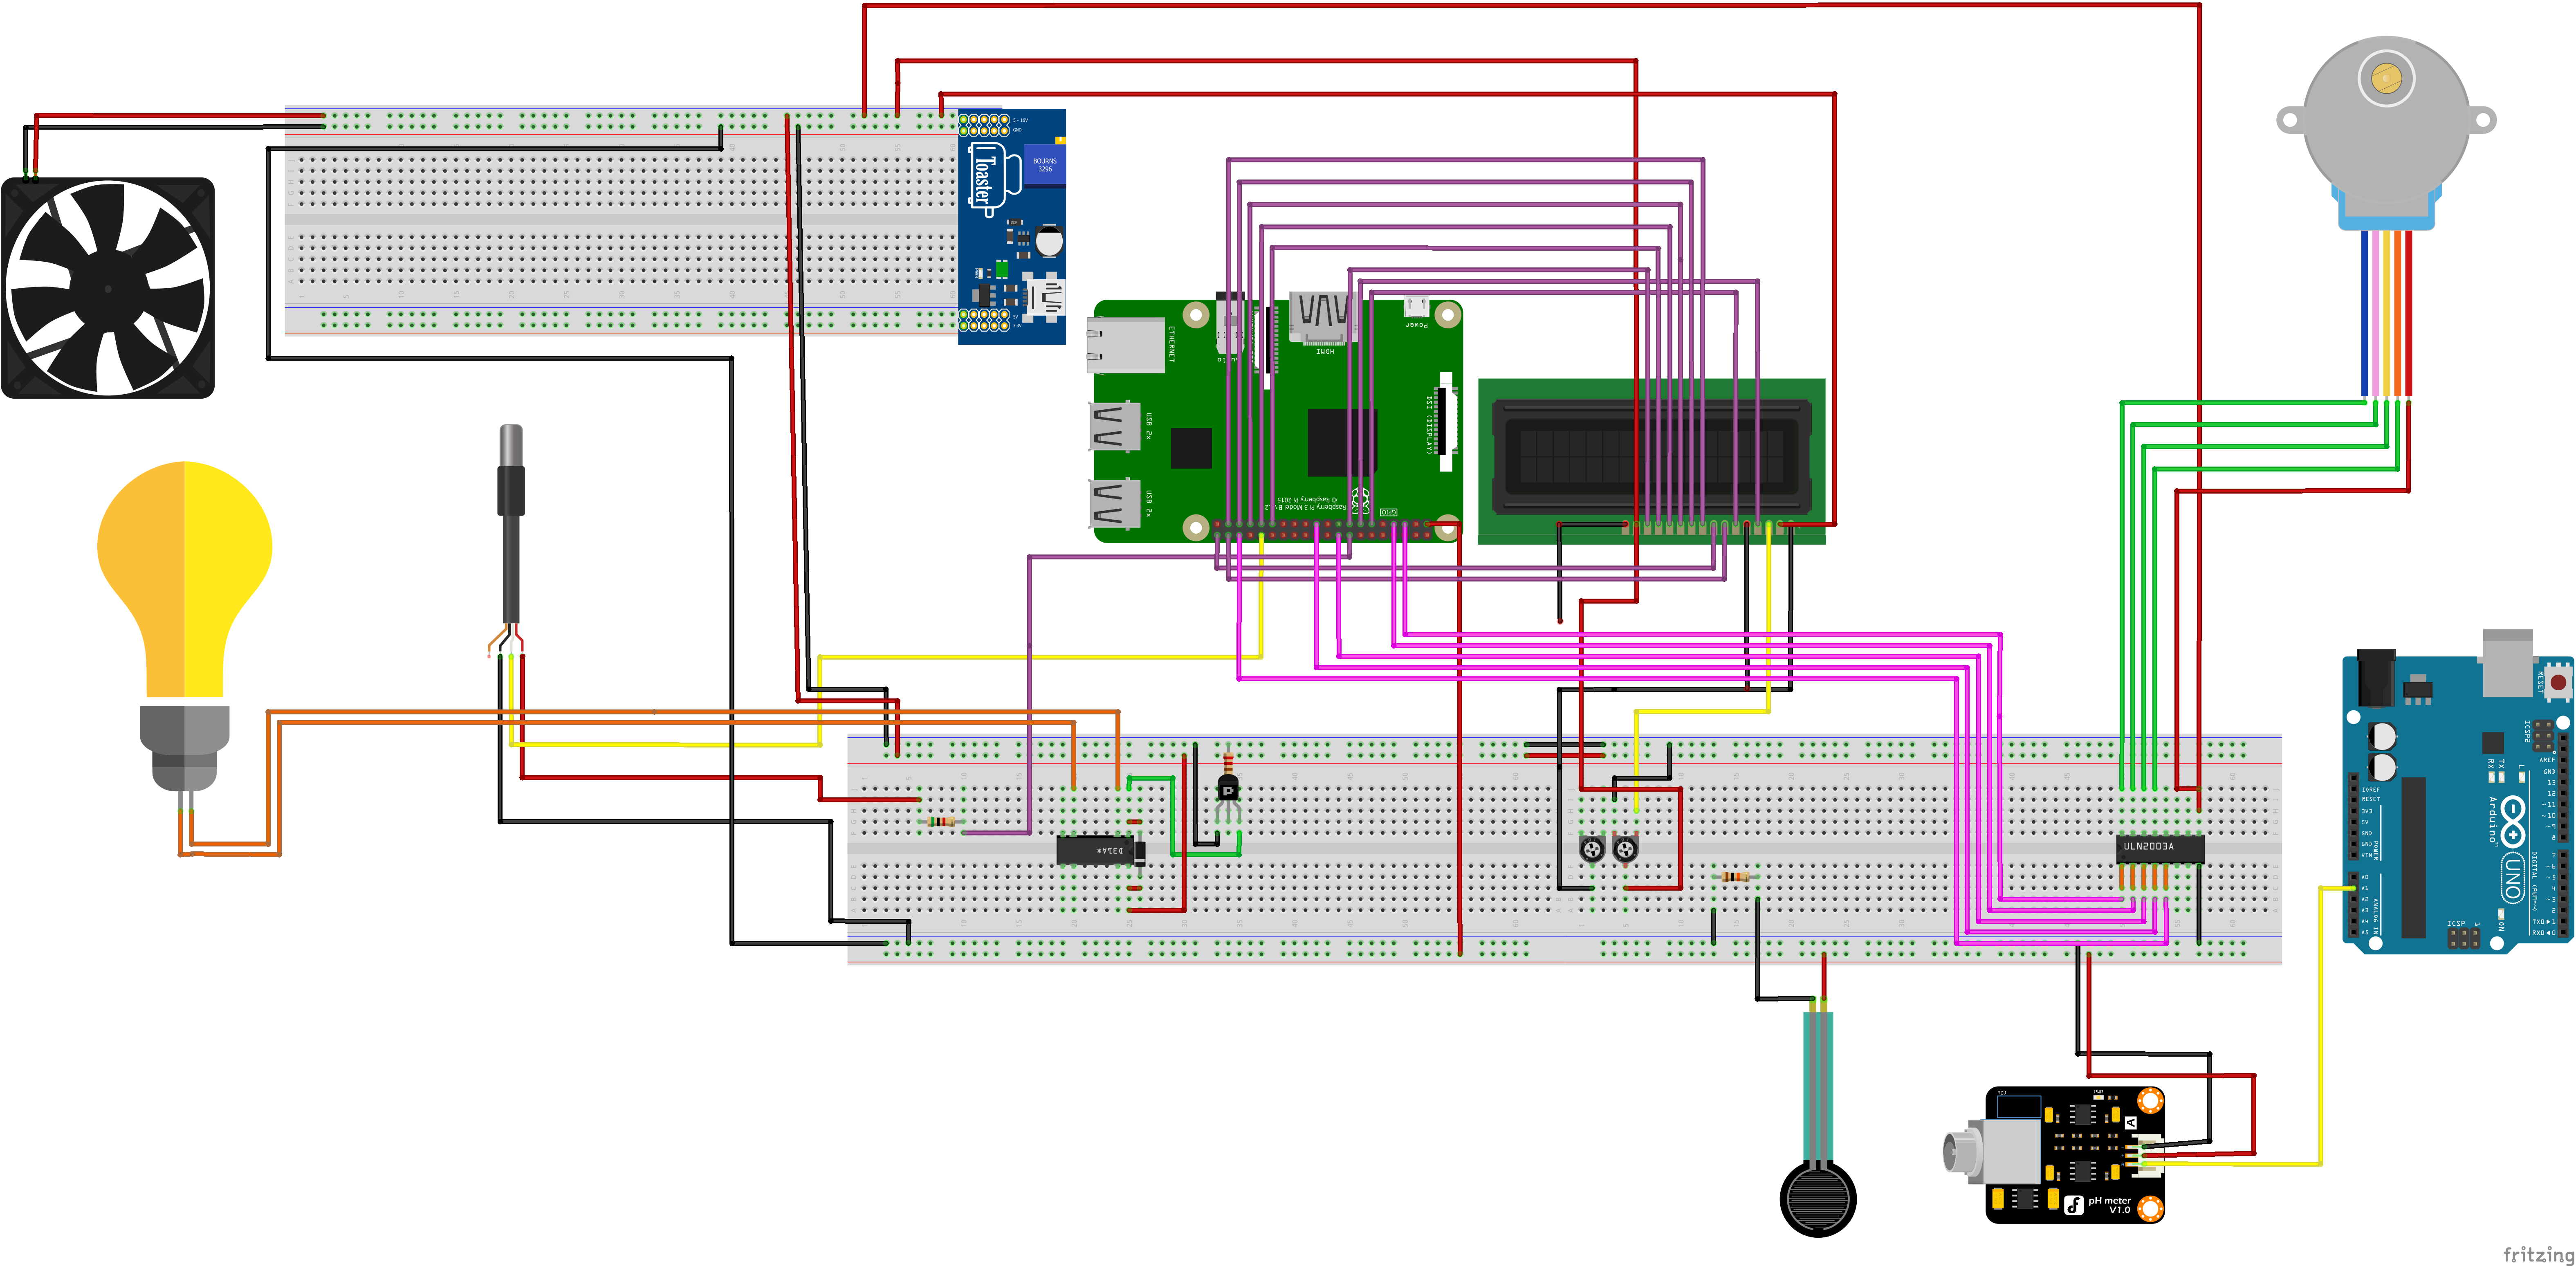Click the Raspberry Pi Ethernet port
The image size is (2576, 1266).
(1126, 345)
